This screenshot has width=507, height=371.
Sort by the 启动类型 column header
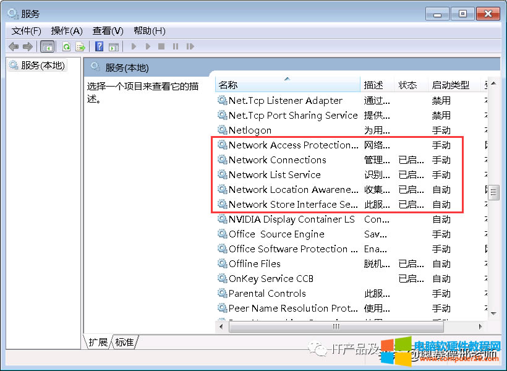(x=450, y=85)
